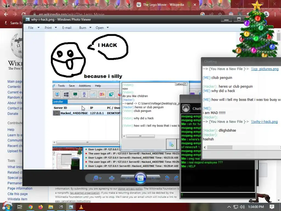Click E-mail in the Photo Viewer toolbar
The image size is (281, 211).
[x=67, y=28]
